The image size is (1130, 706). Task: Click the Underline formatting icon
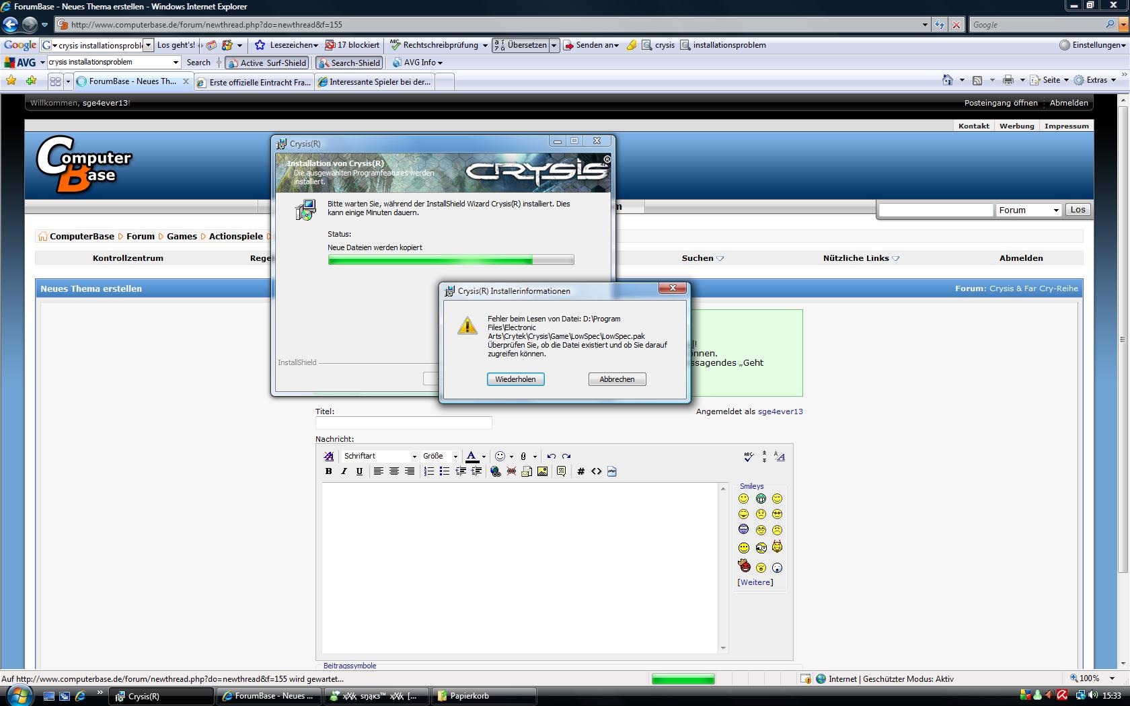pos(359,471)
